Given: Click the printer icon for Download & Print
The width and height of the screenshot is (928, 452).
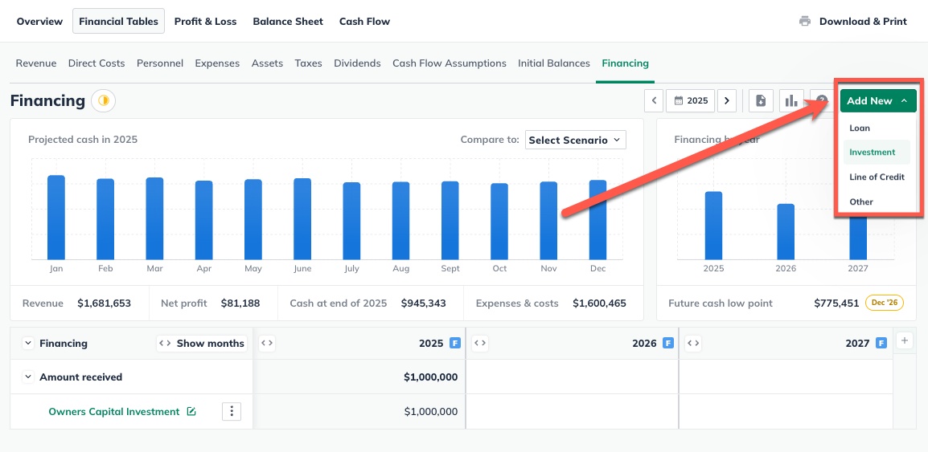Looking at the screenshot, I should tap(805, 22).
